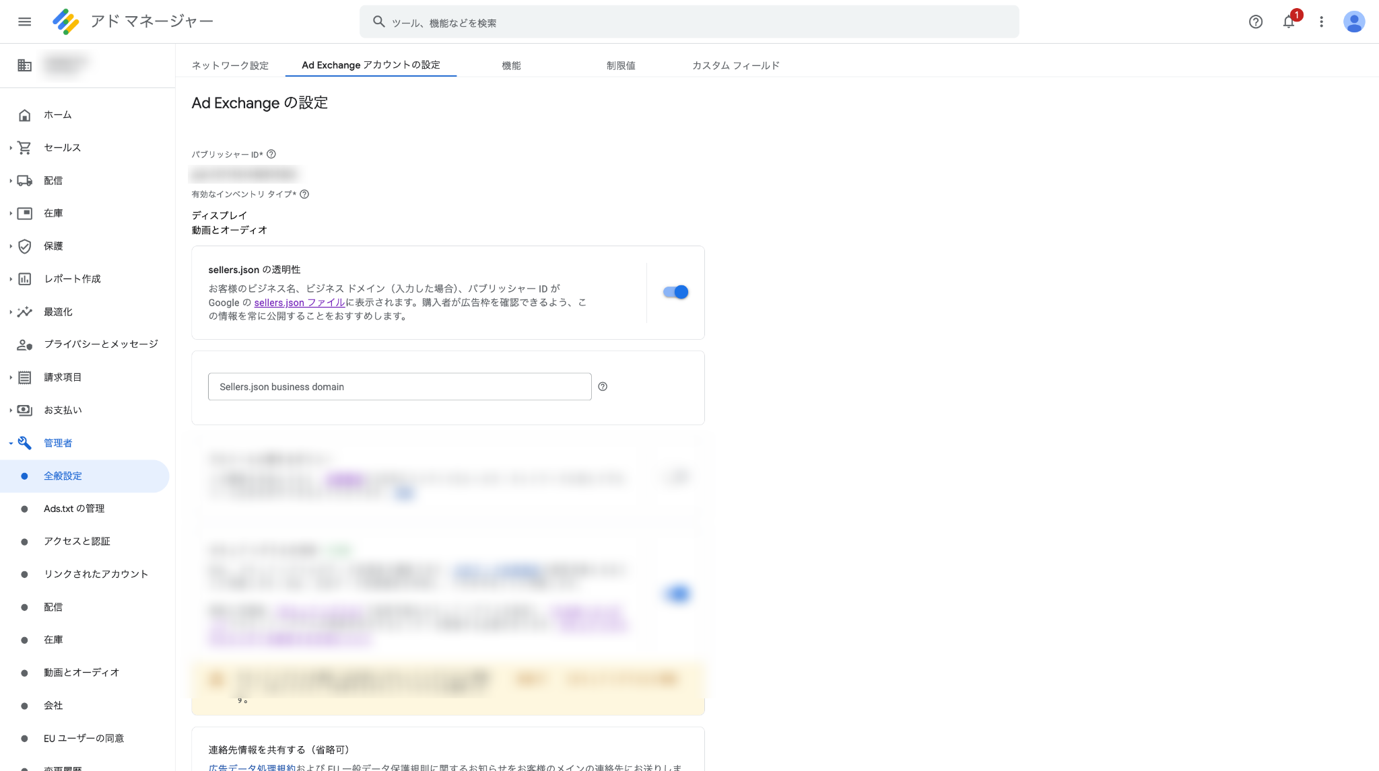Click help icon next to パブリッシャー ID
1379x771 pixels.
[x=271, y=154]
